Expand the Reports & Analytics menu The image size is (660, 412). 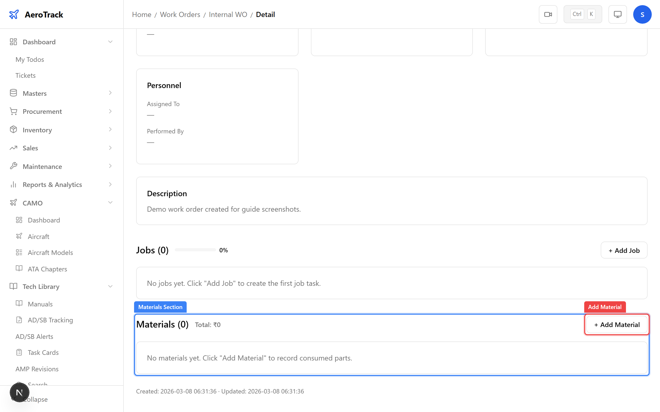coord(110,184)
